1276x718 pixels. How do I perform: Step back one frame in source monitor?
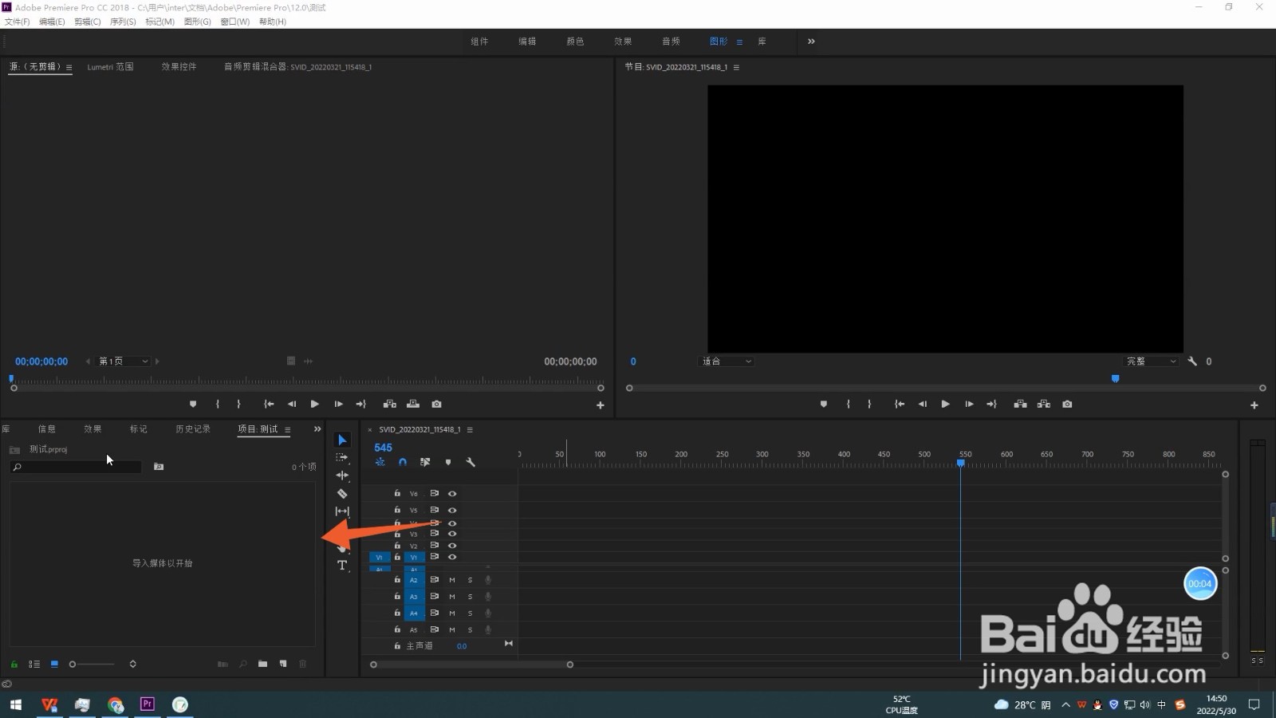[x=292, y=404]
